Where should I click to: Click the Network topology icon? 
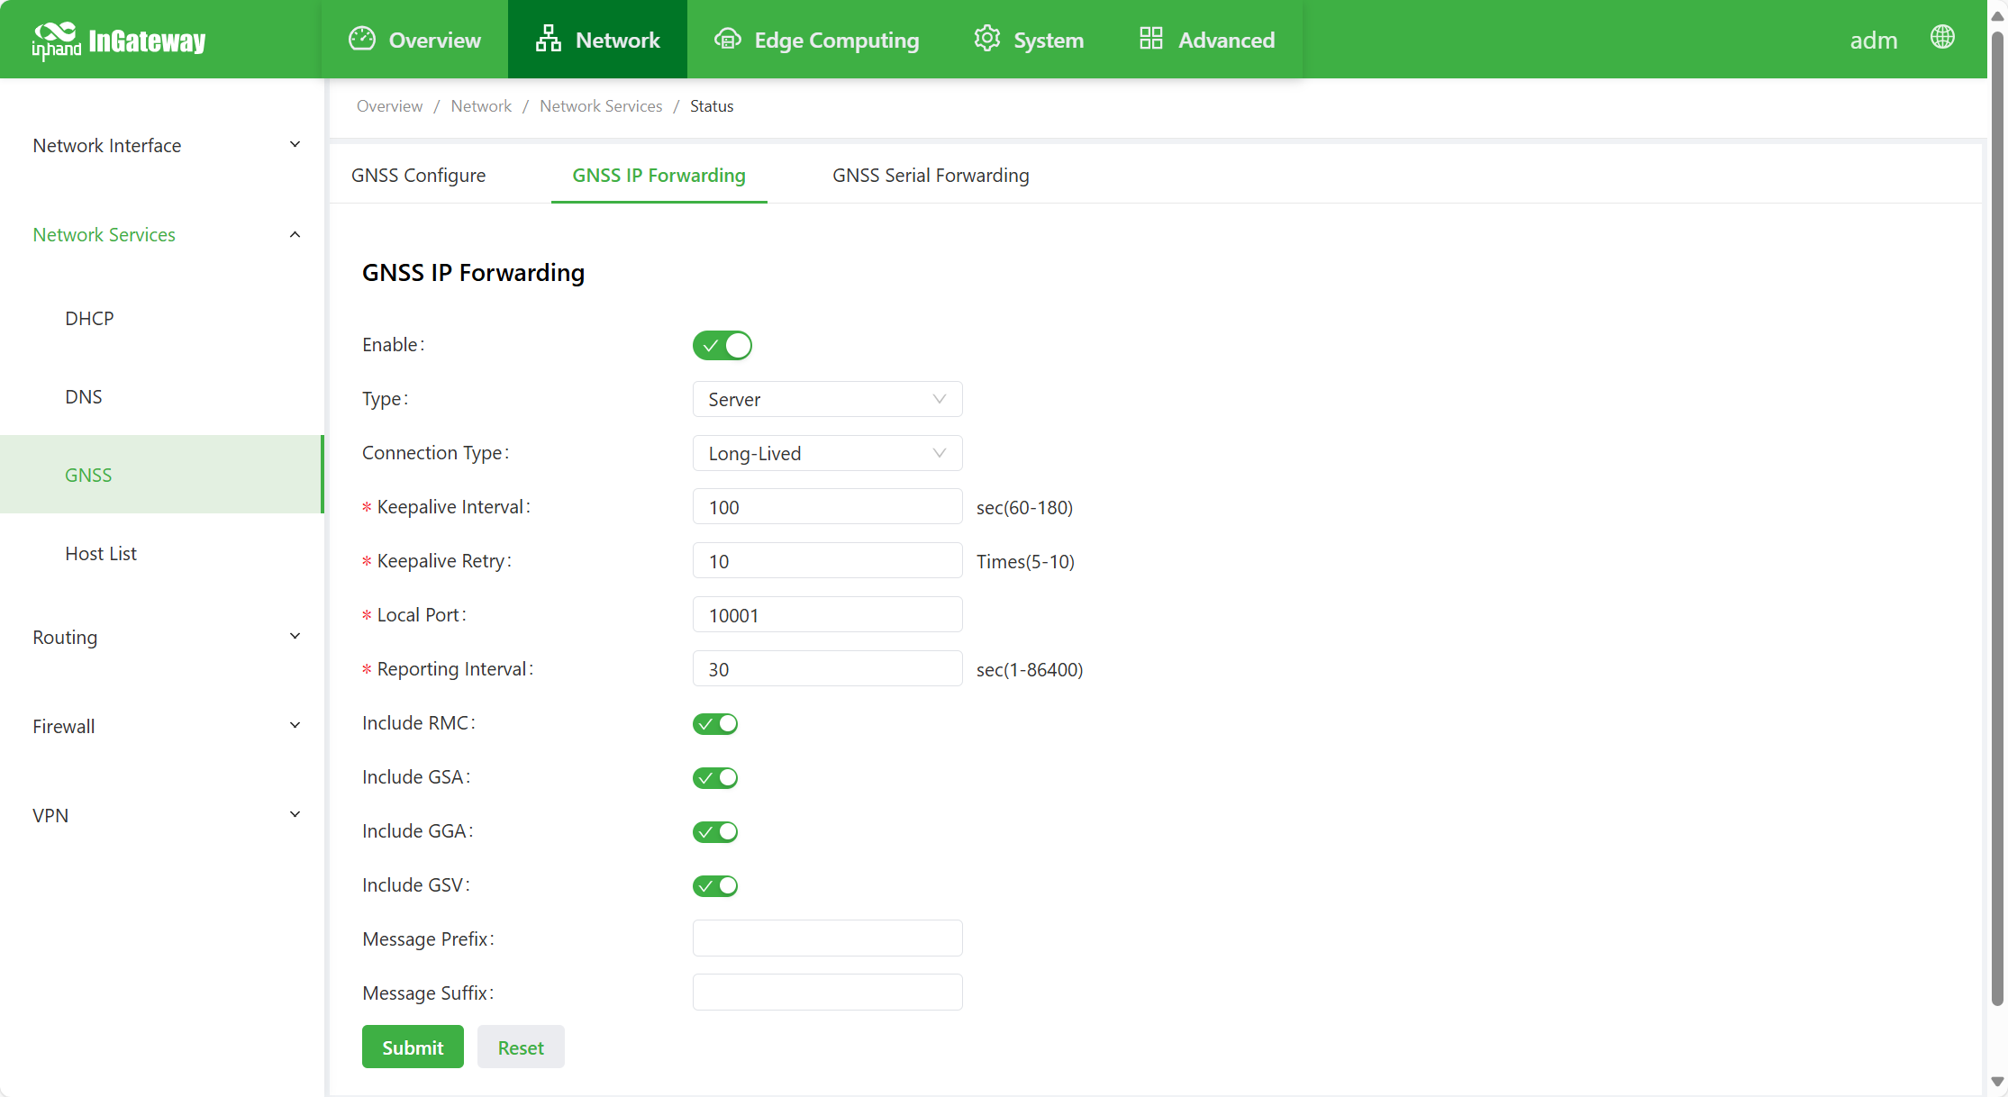coord(548,39)
